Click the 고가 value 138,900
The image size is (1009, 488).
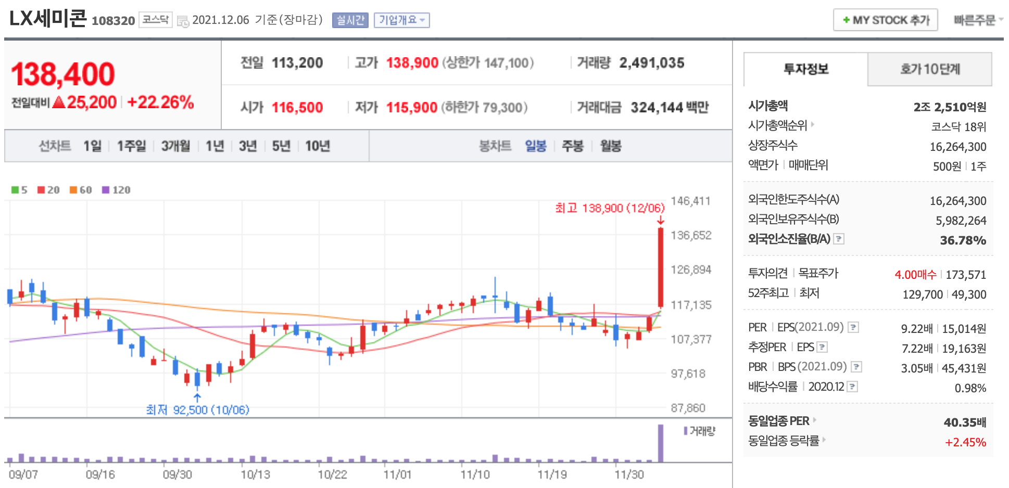[x=412, y=63]
